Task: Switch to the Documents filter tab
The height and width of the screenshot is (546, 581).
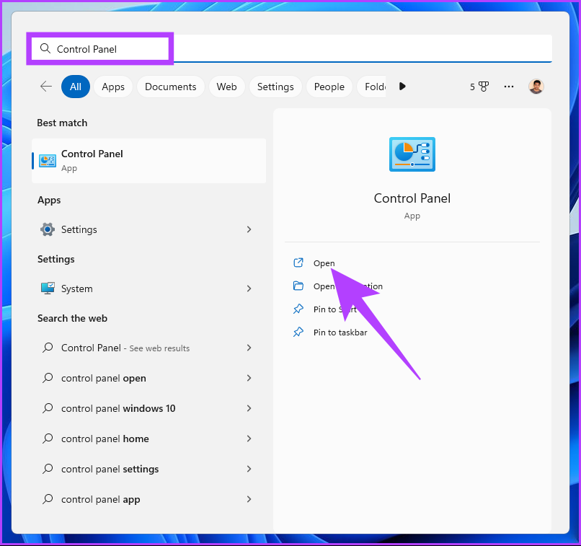Action: pyautogui.click(x=170, y=87)
